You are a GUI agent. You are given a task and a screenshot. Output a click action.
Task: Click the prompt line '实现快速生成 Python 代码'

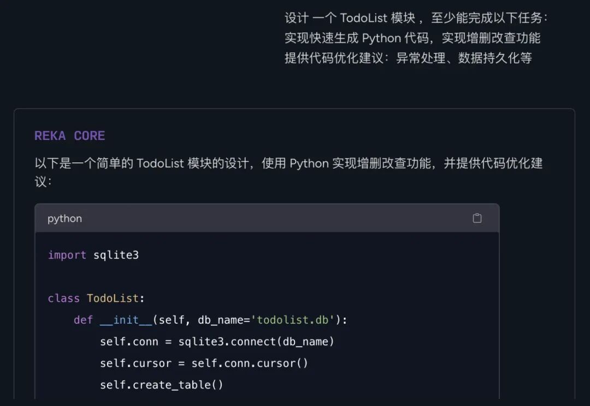pos(412,38)
